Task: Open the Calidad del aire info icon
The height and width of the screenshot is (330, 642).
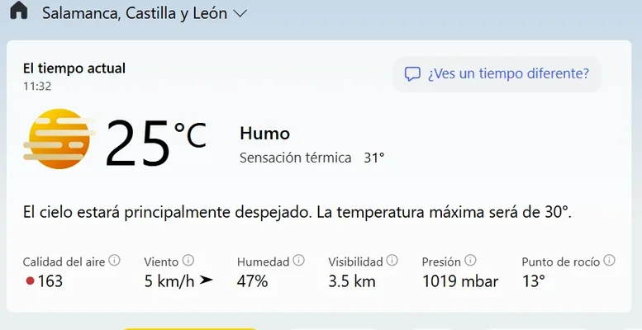Action: tap(114, 261)
